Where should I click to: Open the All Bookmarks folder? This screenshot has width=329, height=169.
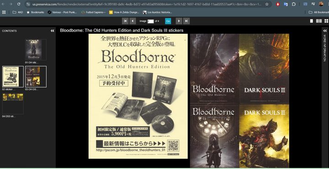[318, 12]
